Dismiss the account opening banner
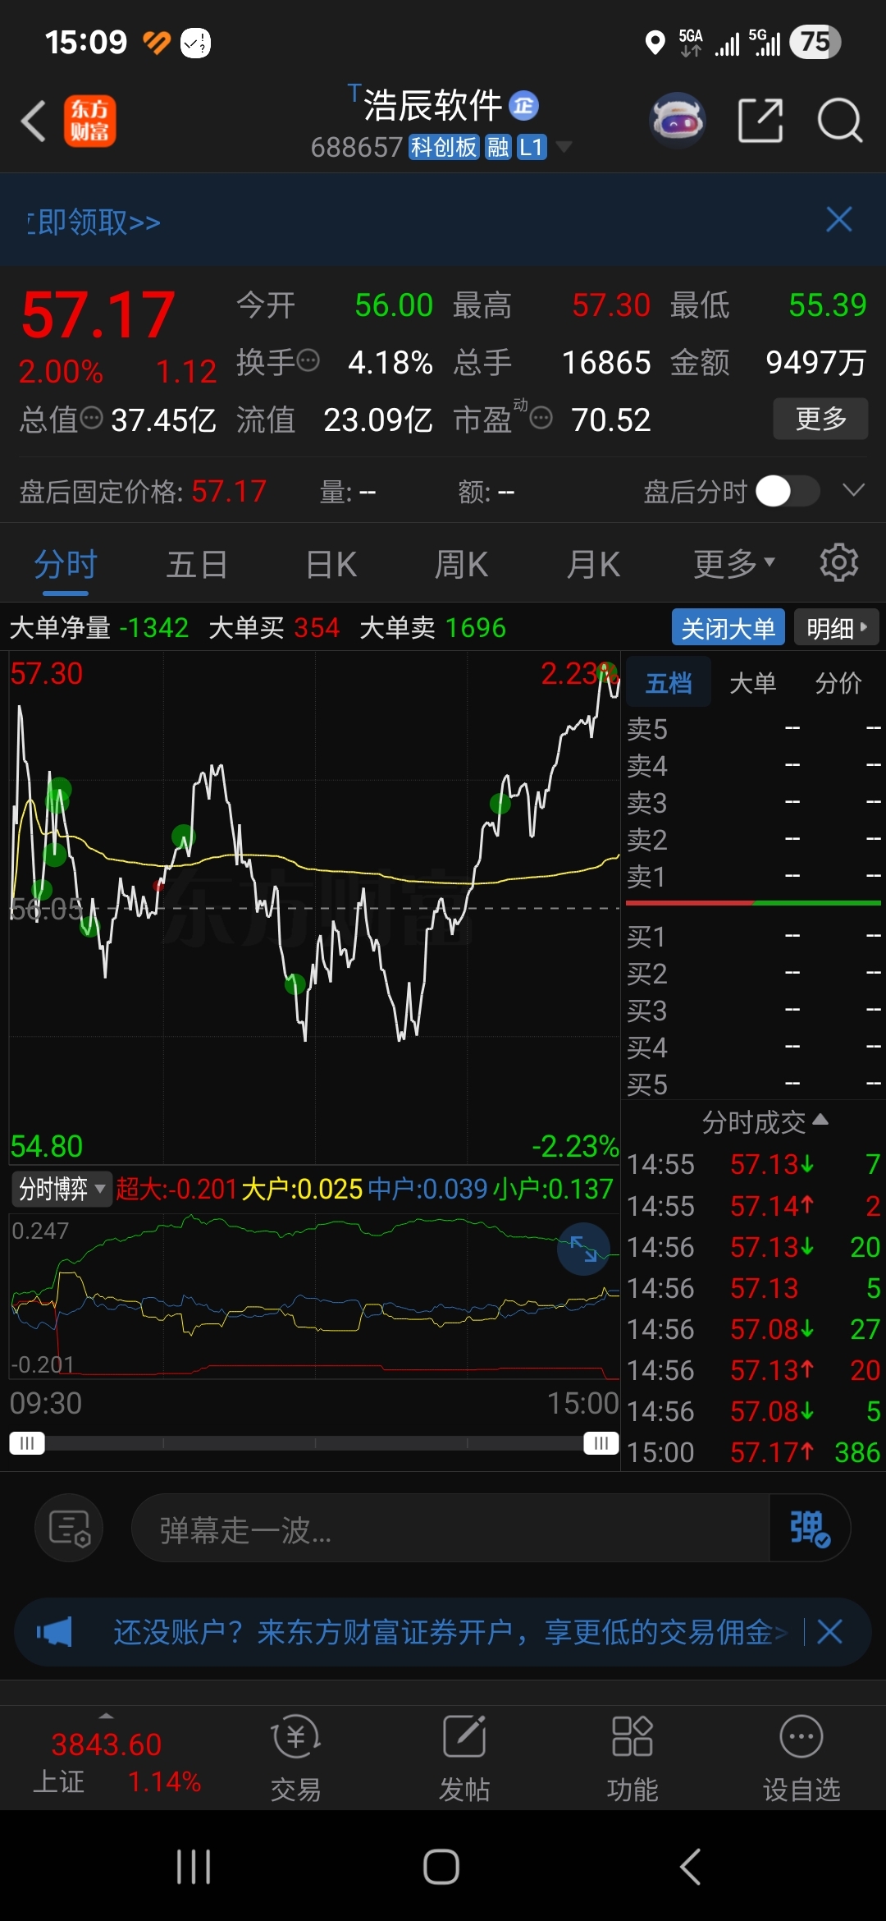The width and height of the screenshot is (886, 1921). coord(829,1631)
